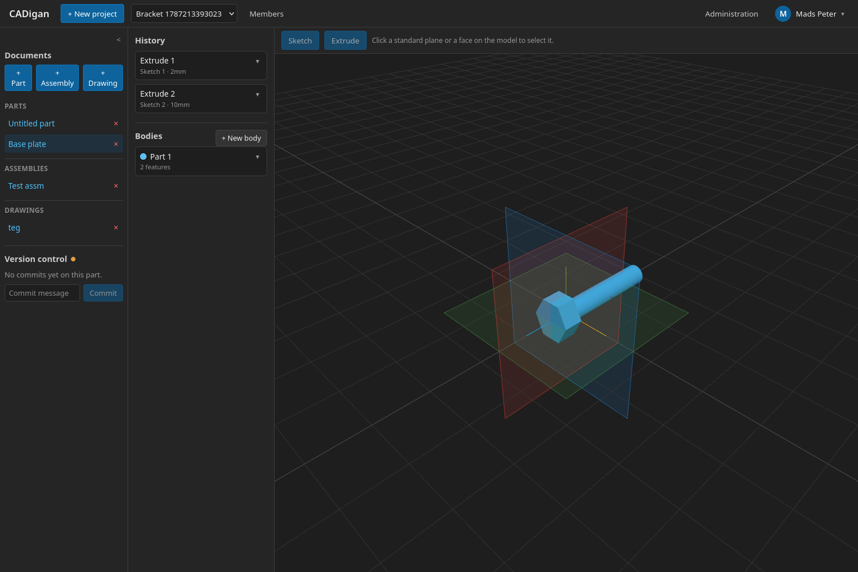Click the Mads Peter avatar icon
Viewport: 858px width, 572px height.
(782, 14)
